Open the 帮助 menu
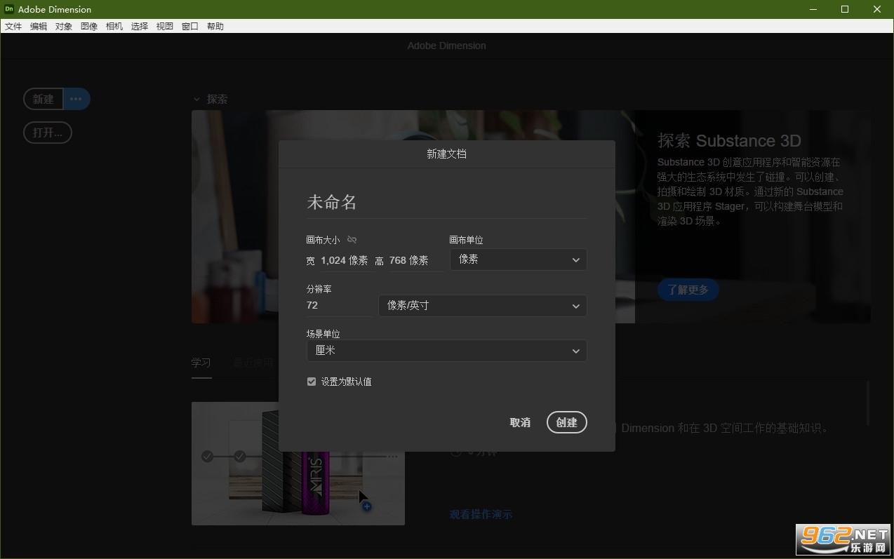The image size is (894, 559). point(215,27)
